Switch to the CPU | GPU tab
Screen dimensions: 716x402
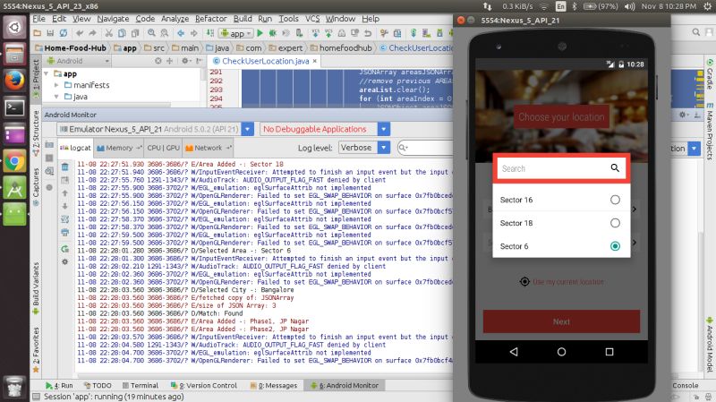pyautogui.click(x=164, y=148)
